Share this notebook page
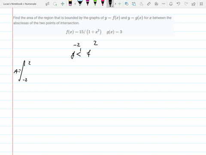Image resolution: width=206 pixels, height=155 pixels. [194, 4]
